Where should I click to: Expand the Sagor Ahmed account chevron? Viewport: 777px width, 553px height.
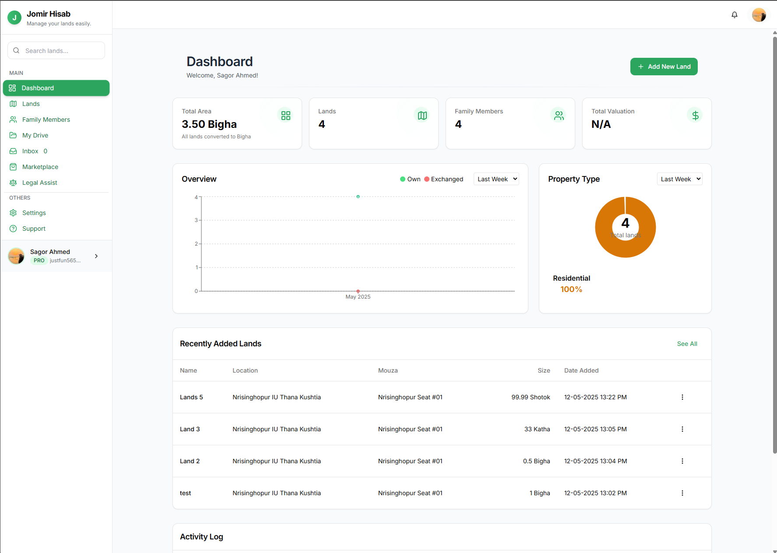tap(96, 256)
